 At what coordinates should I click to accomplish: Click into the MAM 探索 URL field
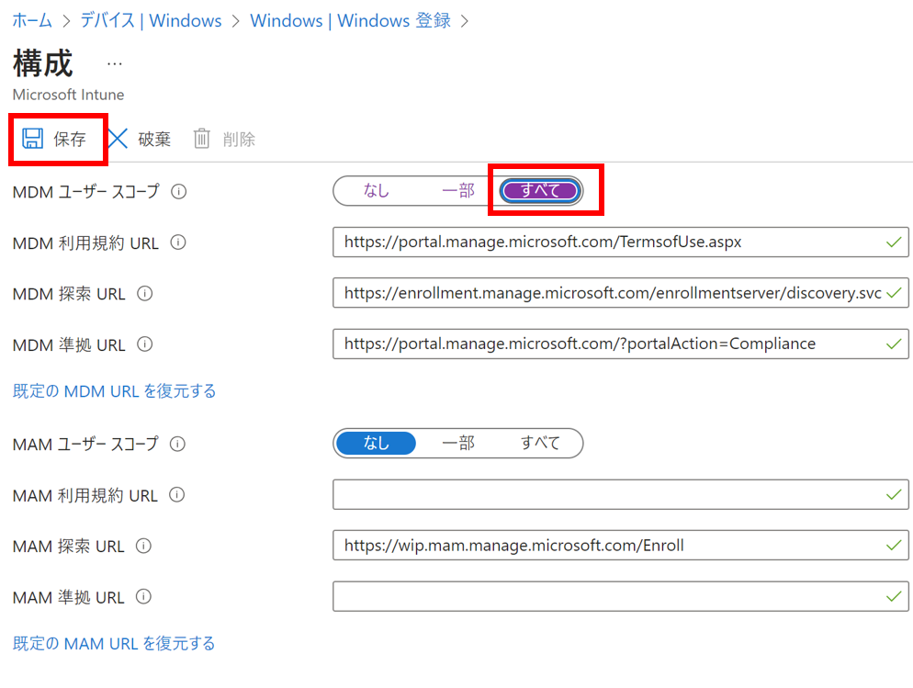pyautogui.click(x=606, y=546)
